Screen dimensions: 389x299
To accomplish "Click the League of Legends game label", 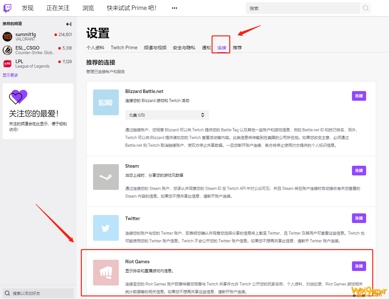I will pos(33,66).
